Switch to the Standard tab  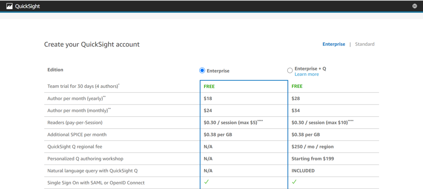365,44
